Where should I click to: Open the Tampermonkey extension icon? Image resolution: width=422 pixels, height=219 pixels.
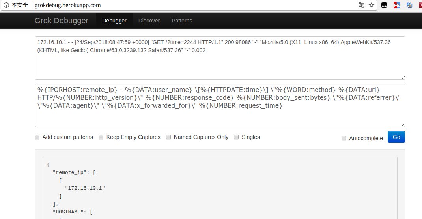pos(384,5)
